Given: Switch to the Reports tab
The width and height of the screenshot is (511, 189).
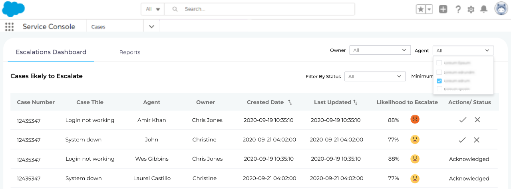Looking at the screenshot, I should tap(130, 52).
